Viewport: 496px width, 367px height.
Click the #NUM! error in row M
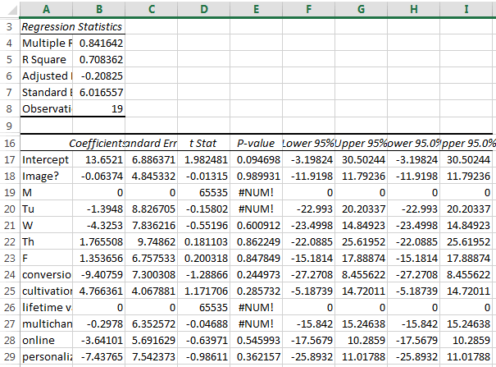[x=256, y=192]
